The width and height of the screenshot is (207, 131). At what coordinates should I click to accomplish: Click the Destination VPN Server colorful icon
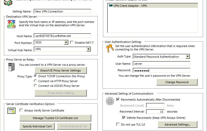pyautogui.click(x=11, y=24)
